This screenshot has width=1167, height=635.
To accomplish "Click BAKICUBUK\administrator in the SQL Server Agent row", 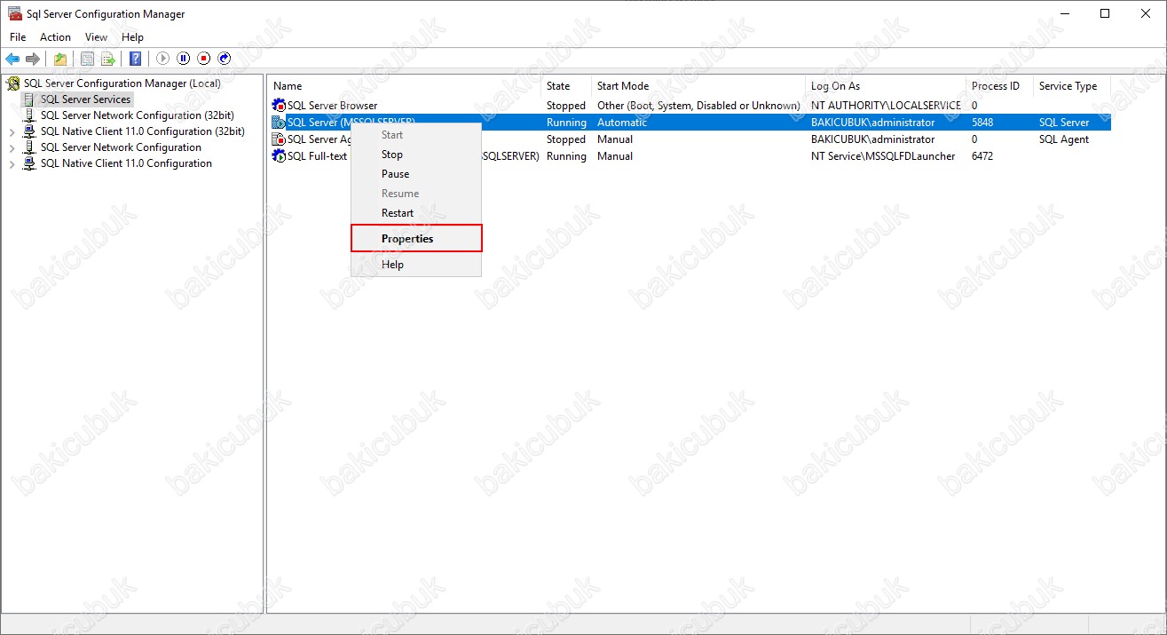I will (873, 139).
